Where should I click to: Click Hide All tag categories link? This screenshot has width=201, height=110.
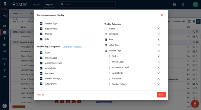[x=78, y=47]
